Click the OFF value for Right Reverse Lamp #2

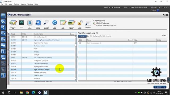point(135,43)
